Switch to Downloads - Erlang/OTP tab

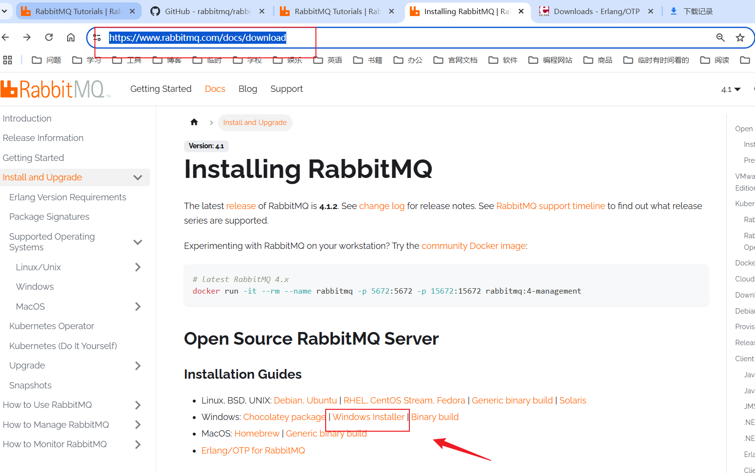tap(597, 11)
